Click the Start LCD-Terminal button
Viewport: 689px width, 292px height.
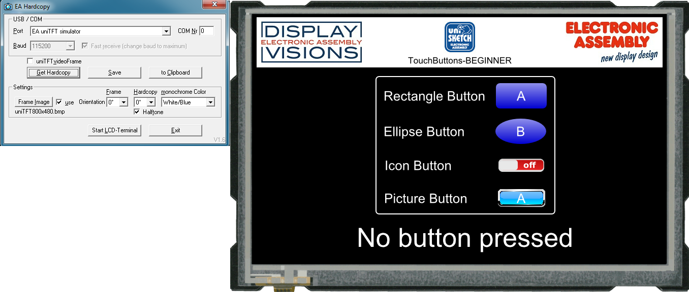(114, 130)
